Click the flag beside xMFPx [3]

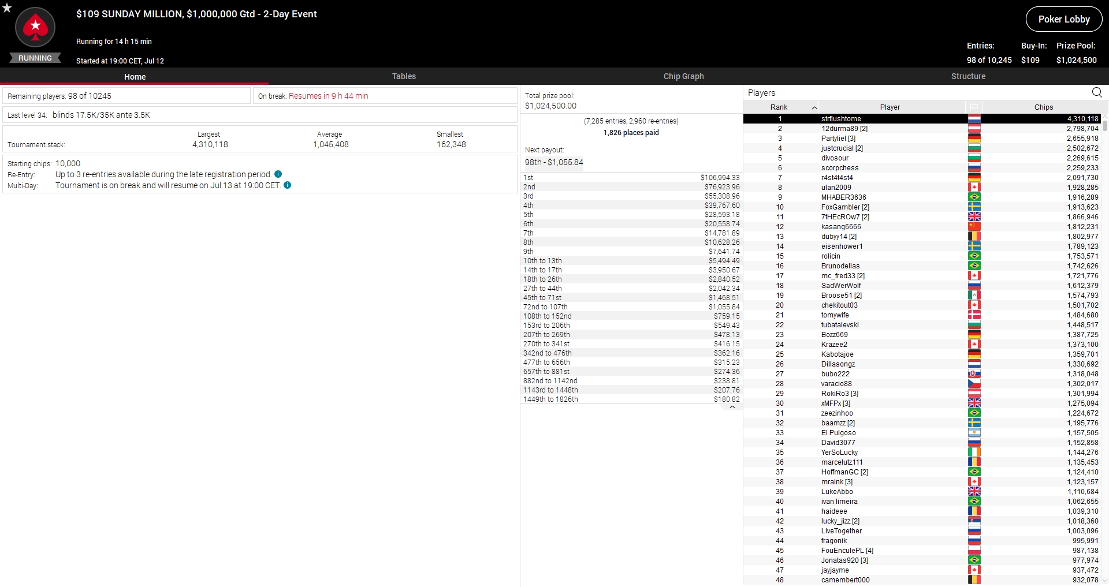pos(974,403)
